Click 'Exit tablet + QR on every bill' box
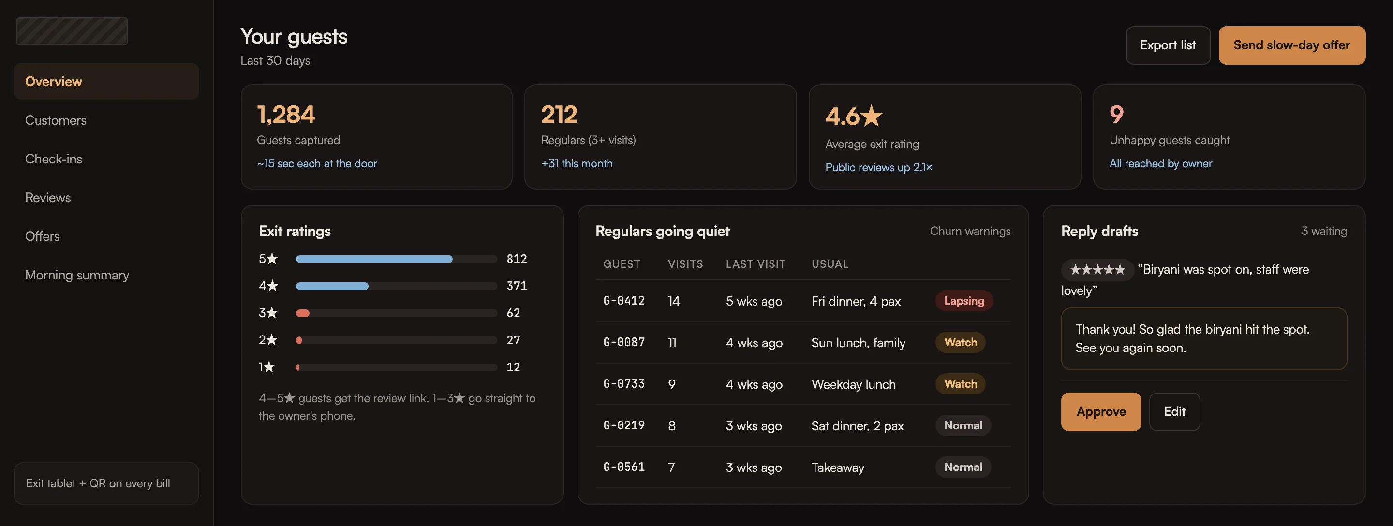Image resolution: width=1393 pixels, height=526 pixels. point(106,483)
